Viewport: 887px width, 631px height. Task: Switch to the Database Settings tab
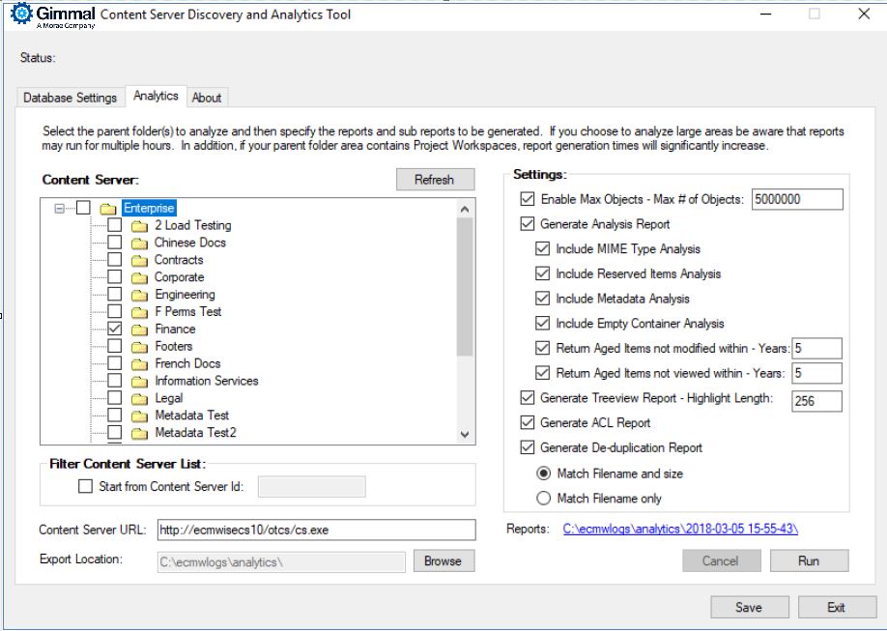(x=71, y=98)
